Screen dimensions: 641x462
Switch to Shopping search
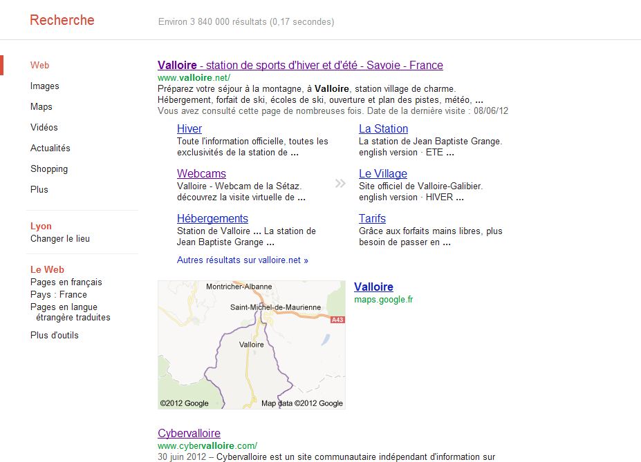[49, 169]
